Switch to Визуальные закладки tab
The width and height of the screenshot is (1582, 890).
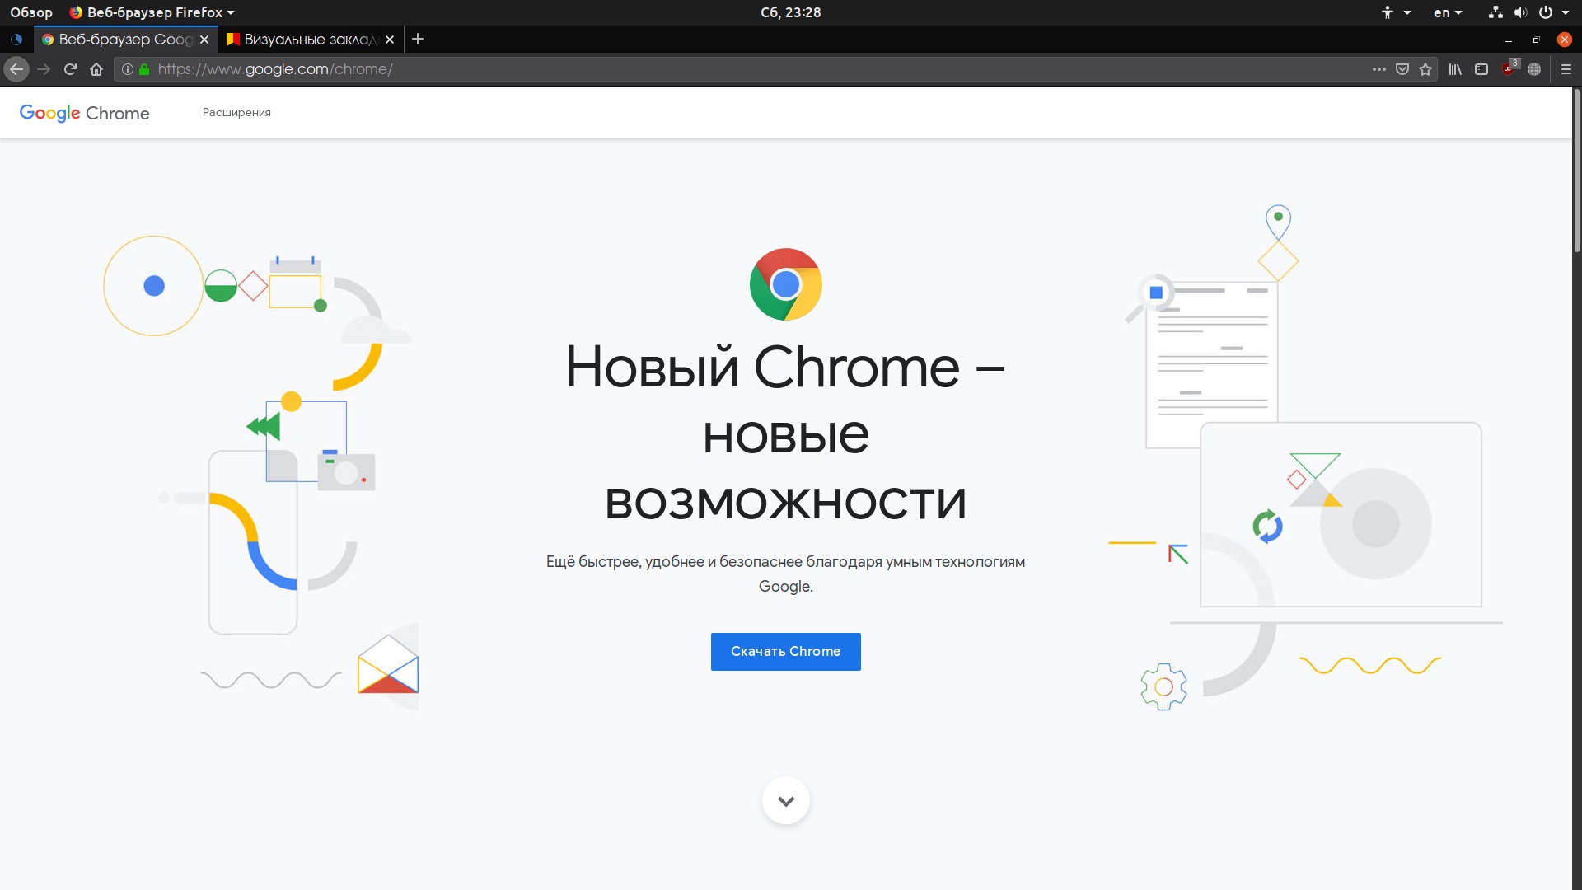(x=311, y=40)
